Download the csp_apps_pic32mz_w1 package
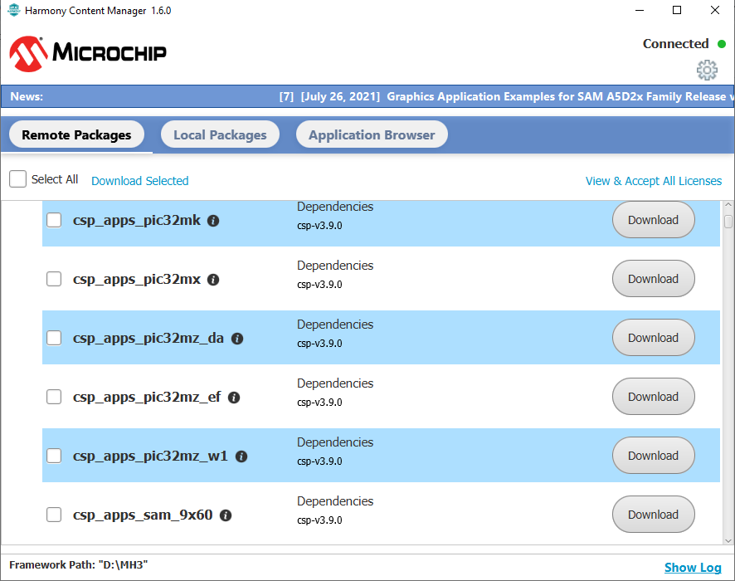Viewport: 735px width, 581px height. 654,456
